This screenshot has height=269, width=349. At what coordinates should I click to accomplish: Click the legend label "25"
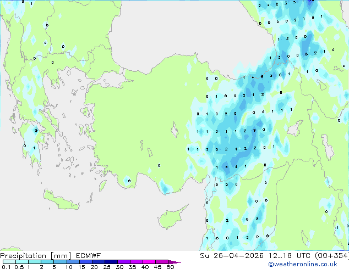[x=107, y=267]
